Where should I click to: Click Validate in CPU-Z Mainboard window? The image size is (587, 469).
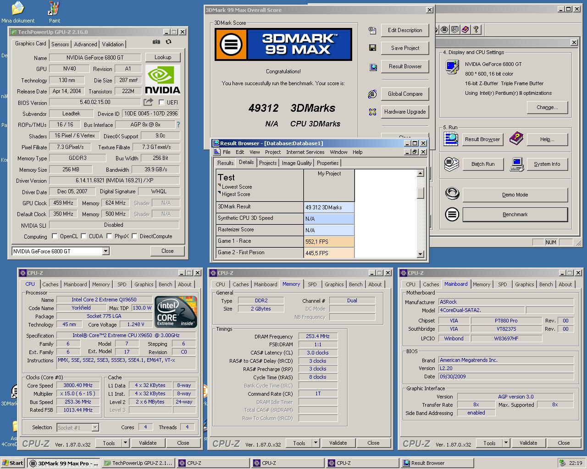tap(528, 443)
